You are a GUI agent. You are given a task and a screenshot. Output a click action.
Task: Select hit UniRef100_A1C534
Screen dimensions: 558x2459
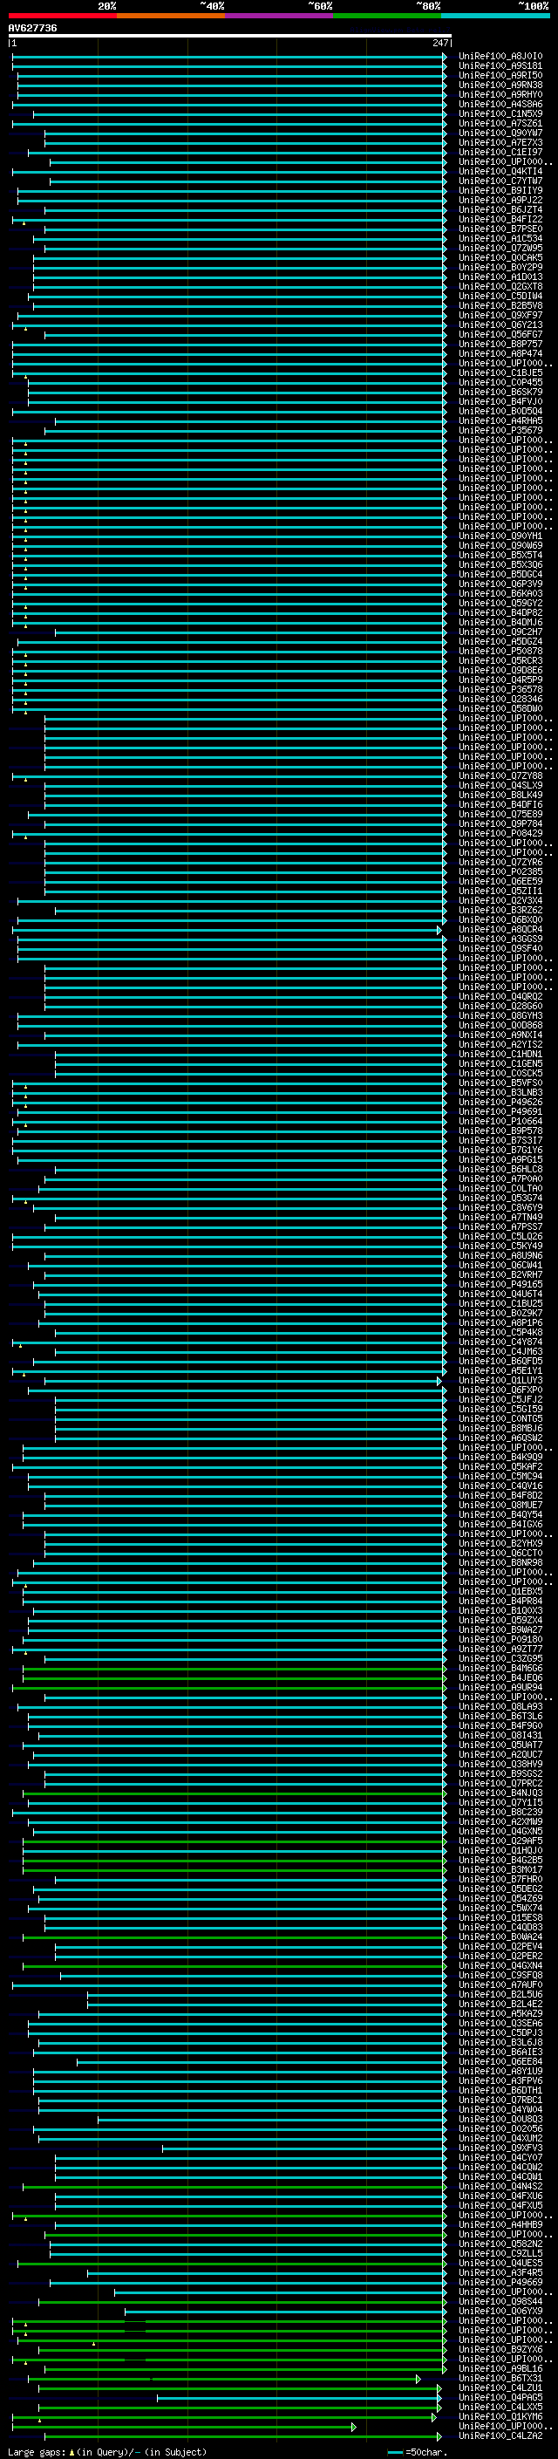[x=500, y=239]
